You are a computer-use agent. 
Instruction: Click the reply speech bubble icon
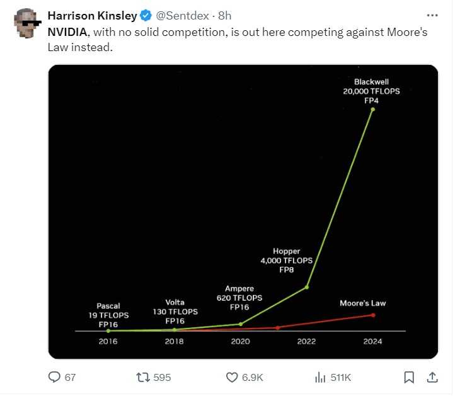(x=54, y=377)
